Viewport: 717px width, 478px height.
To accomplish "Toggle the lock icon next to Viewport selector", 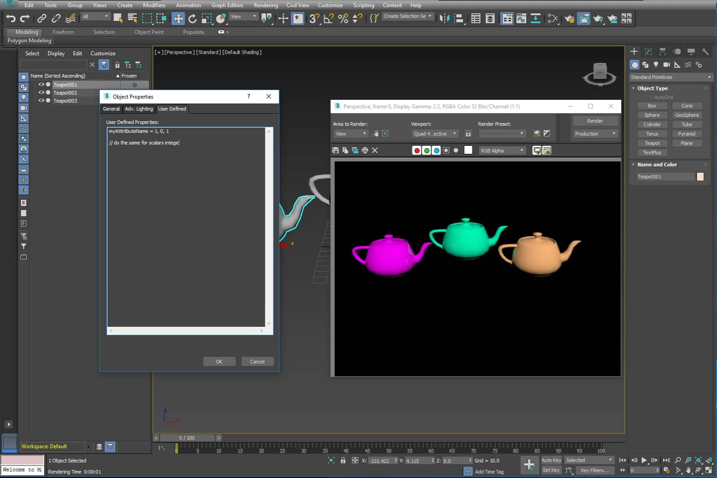I will (x=468, y=133).
